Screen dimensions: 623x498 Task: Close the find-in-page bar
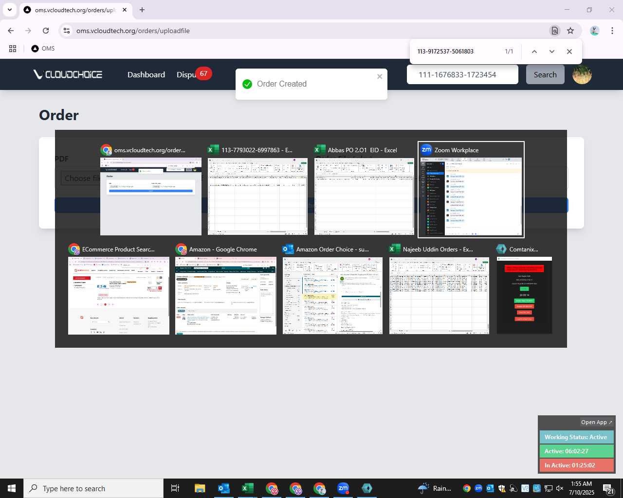pos(569,52)
